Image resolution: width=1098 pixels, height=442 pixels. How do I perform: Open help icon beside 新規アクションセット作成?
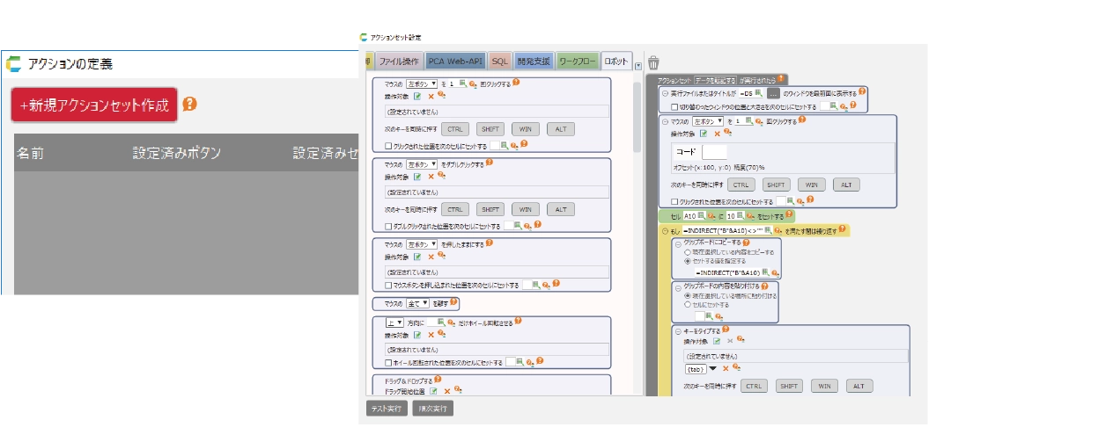[189, 104]
